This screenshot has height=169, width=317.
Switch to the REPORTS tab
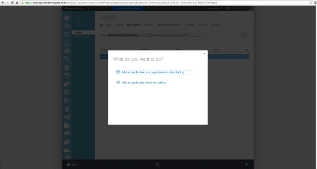click(203, 25)
